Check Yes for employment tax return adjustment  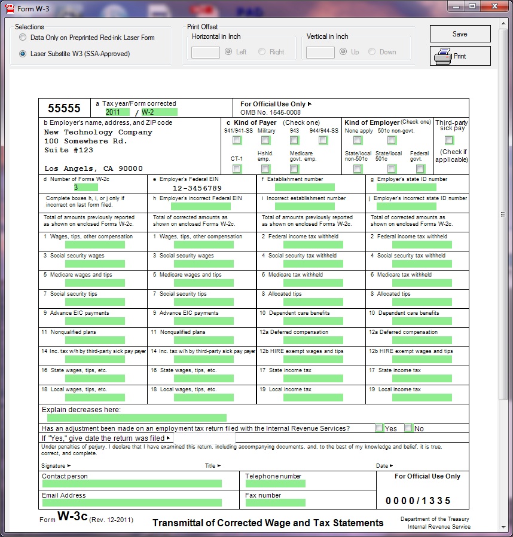point(379,428)
